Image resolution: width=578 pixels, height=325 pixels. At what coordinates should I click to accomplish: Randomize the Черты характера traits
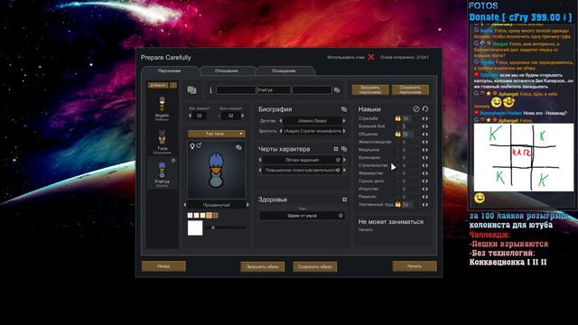point(344,149)
